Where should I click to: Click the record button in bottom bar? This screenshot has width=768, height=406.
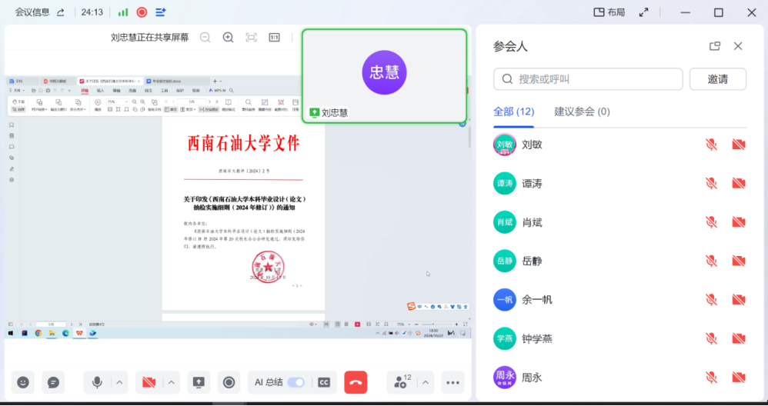click(229, 382)
